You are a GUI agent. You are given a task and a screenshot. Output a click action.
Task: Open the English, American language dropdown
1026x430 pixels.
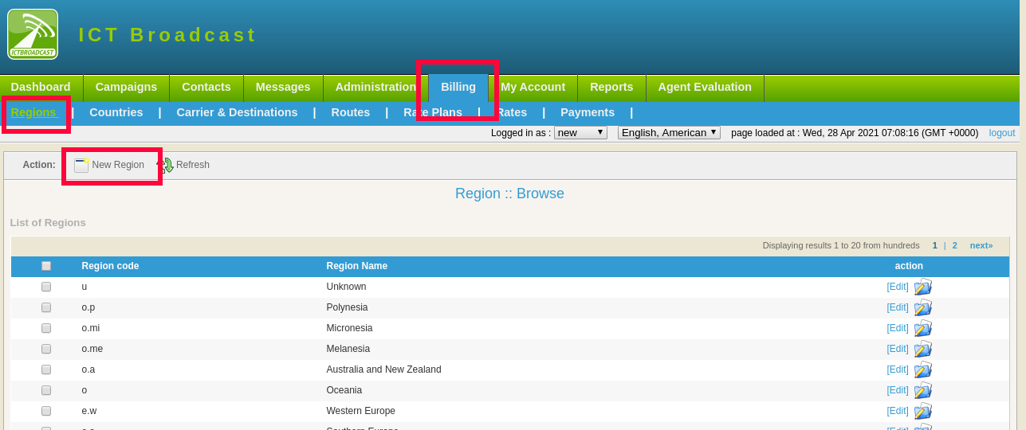pos(669,133)
